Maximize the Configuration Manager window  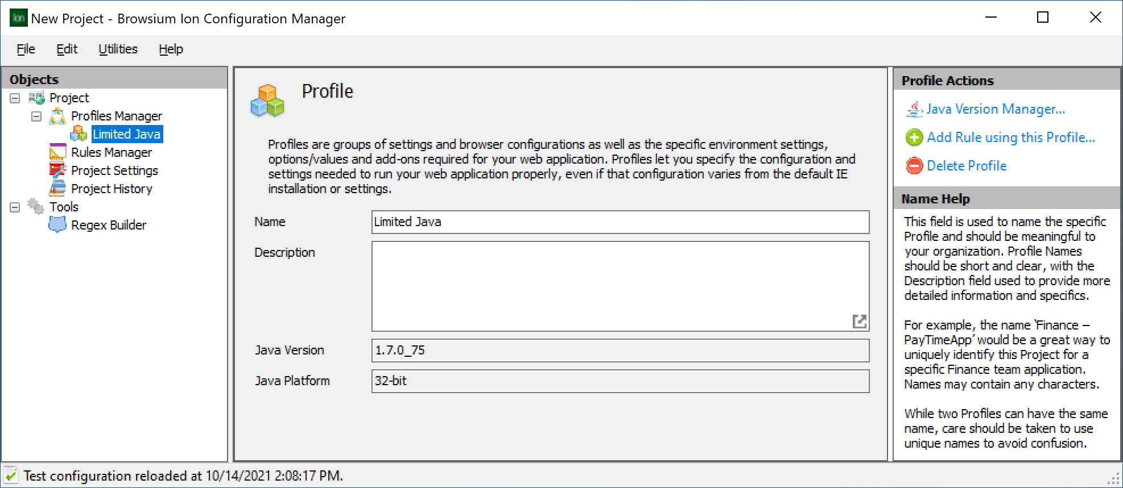1043,18
